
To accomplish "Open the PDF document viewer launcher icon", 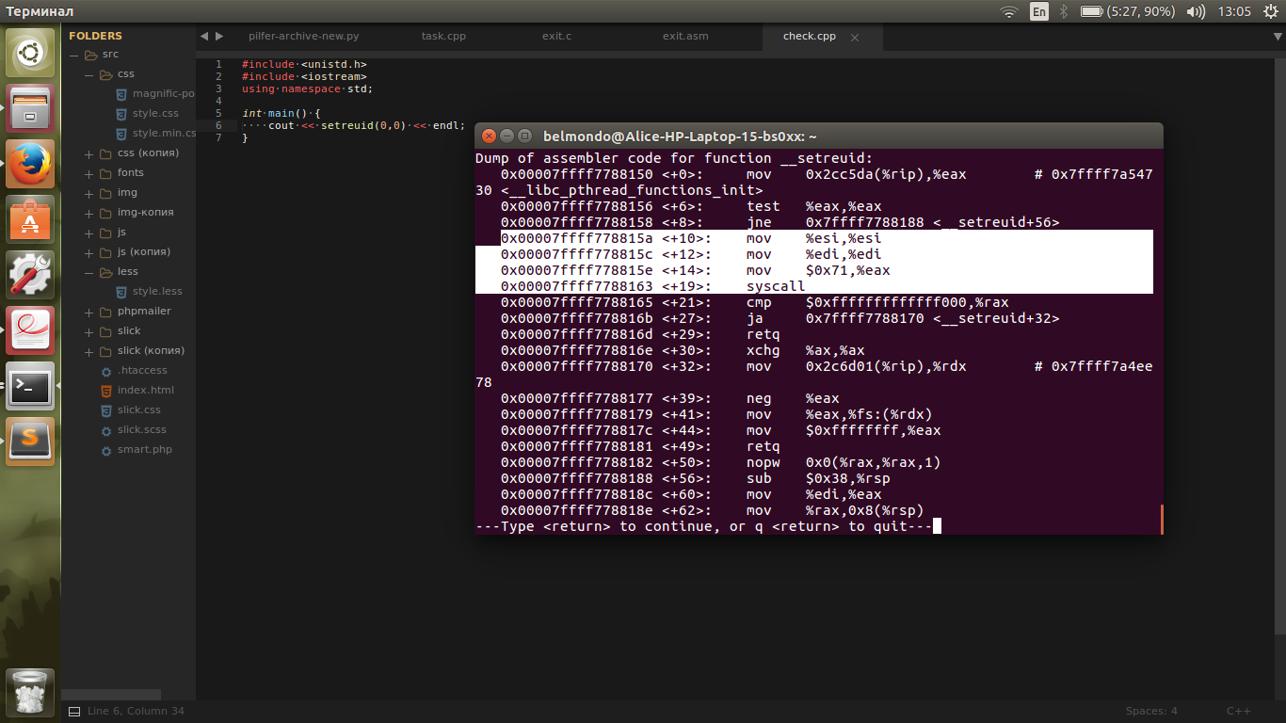I will [30, 330].
